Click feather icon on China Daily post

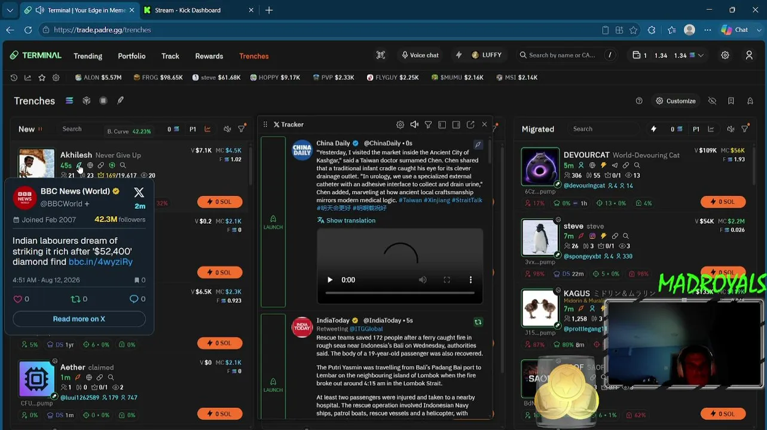click(478, 145)
